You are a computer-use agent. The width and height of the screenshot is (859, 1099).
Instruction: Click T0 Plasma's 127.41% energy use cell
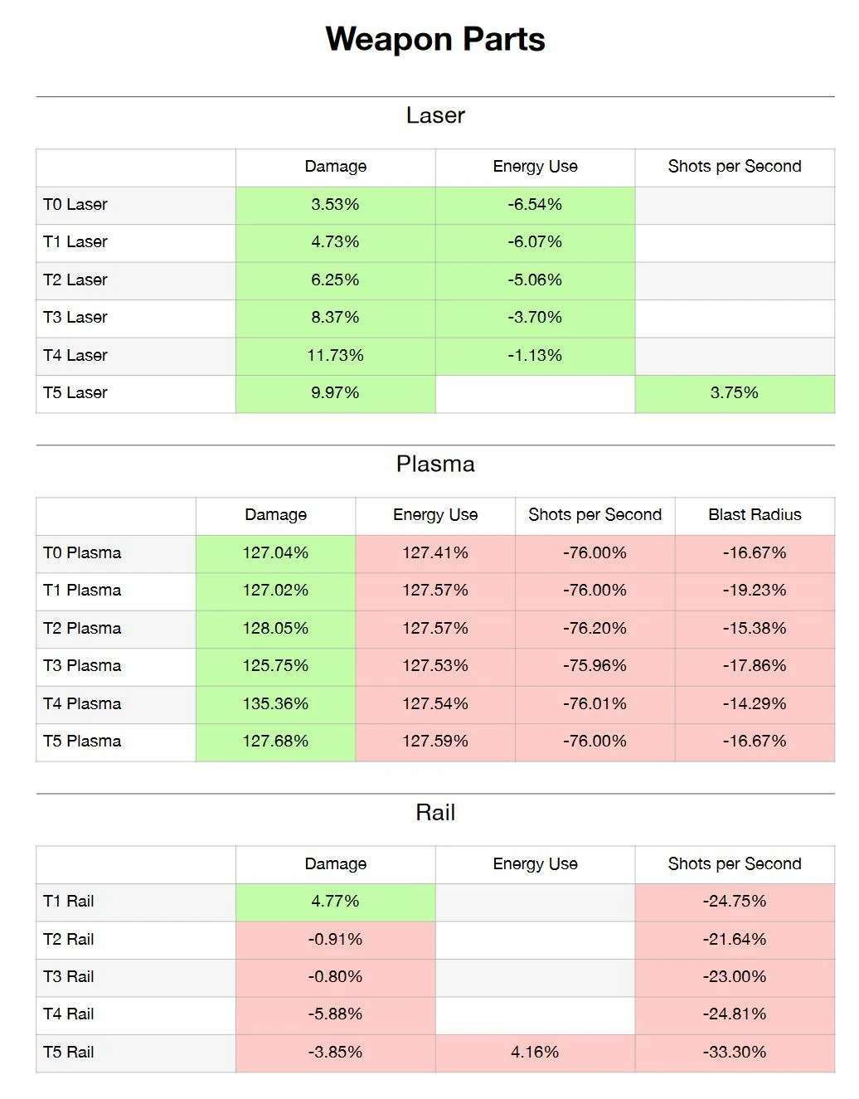(x=435, y=553)
